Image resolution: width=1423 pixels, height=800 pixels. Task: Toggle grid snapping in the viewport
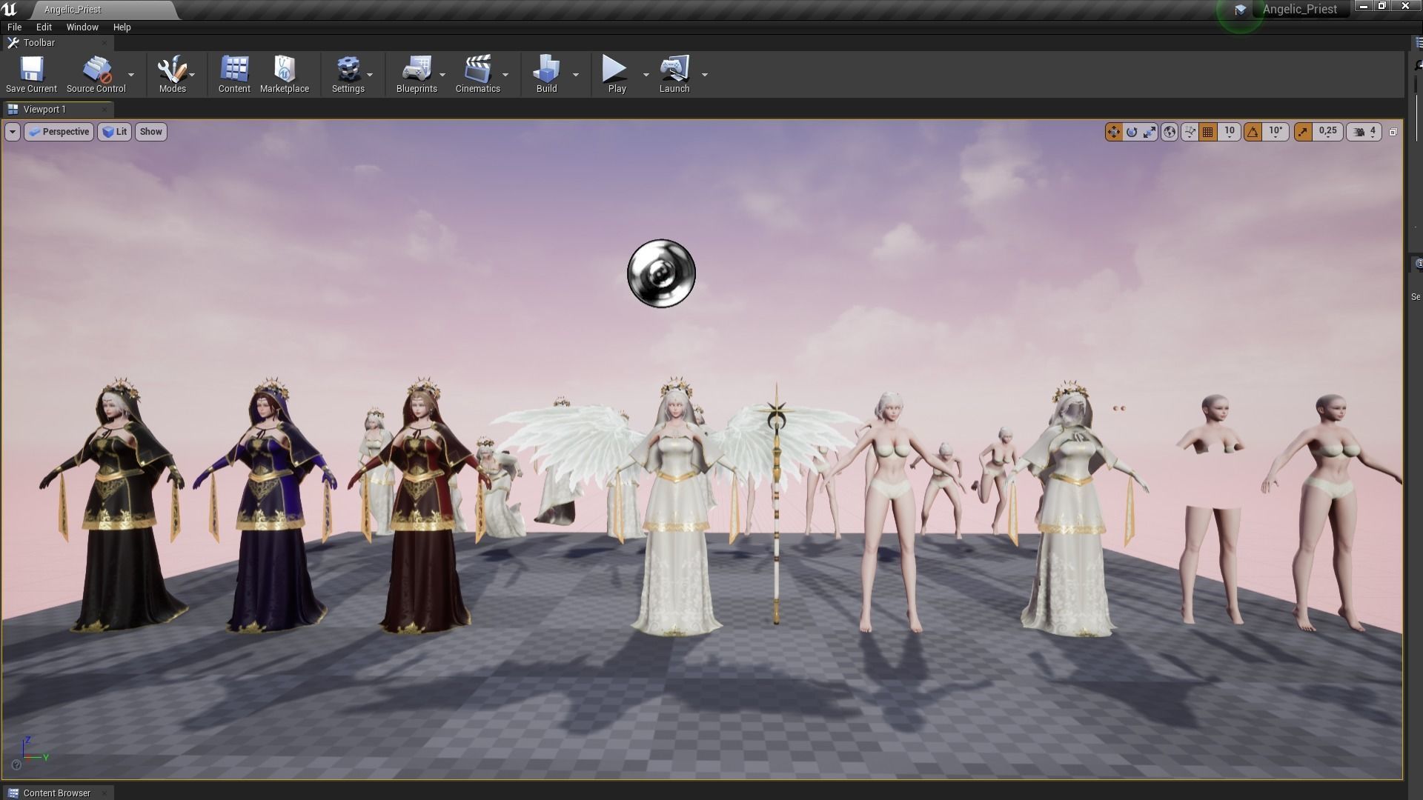1208,132
